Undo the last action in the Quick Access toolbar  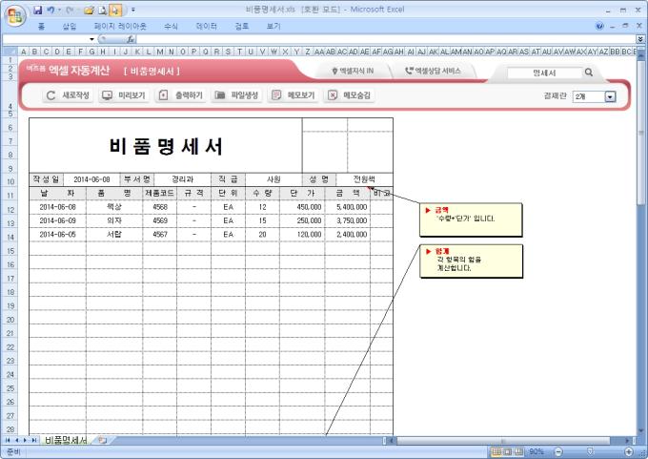[51, 10]
